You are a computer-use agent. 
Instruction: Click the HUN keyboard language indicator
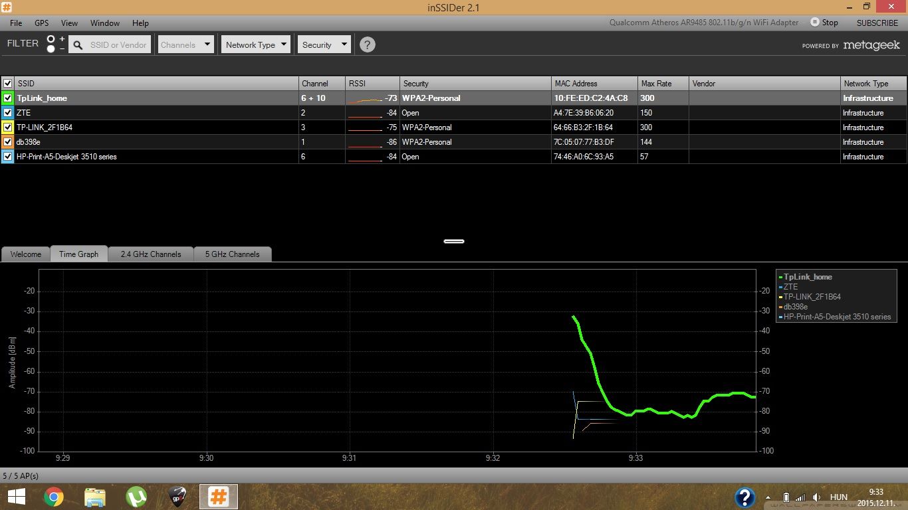tap(839, 497)
